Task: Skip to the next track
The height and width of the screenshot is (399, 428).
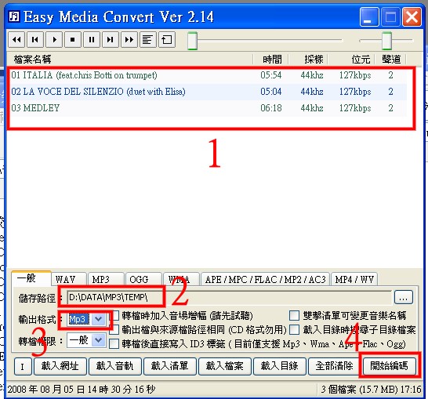Action: [x=111, y=40]
